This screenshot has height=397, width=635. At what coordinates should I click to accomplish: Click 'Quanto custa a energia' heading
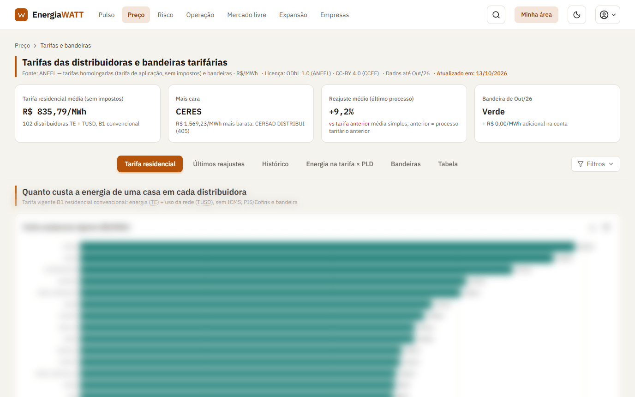(x=134, y=192)
